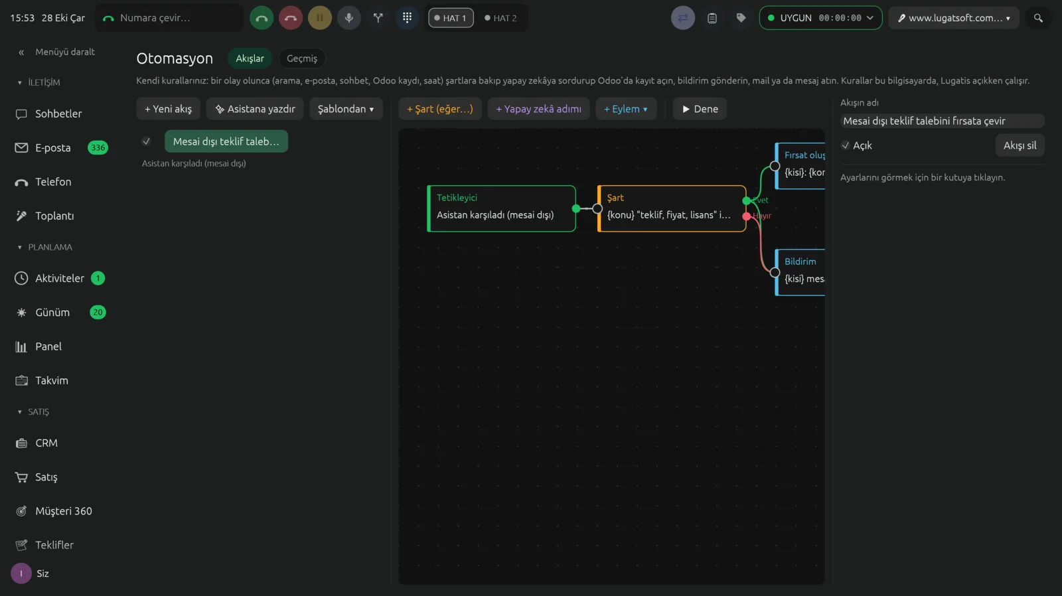Viewport: 1062px width, 596px height.
Task: Click the Asistana yazdır button
Action: click(255, 109)
